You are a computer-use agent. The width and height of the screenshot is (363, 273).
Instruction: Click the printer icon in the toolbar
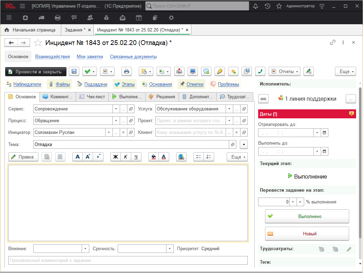point(127,72)
